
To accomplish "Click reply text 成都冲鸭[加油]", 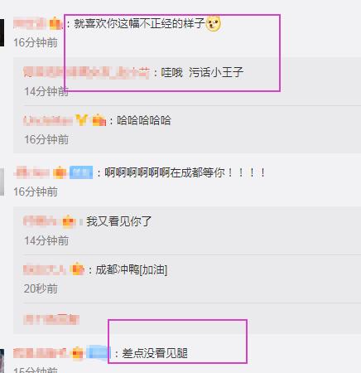I will click(132, 269).
